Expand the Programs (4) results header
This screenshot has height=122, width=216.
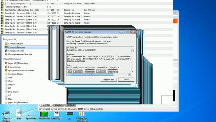click(10, 39)
